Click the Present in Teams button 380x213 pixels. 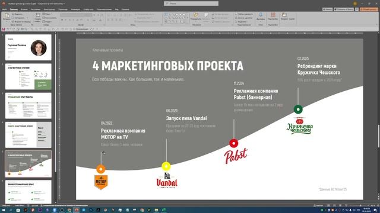click(x=344, y=9)
